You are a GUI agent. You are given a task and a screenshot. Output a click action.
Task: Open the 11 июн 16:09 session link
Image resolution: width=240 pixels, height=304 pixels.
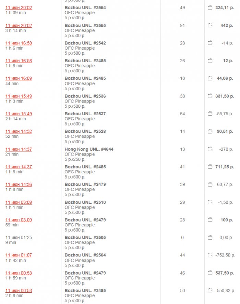click(x=19, y=78)
